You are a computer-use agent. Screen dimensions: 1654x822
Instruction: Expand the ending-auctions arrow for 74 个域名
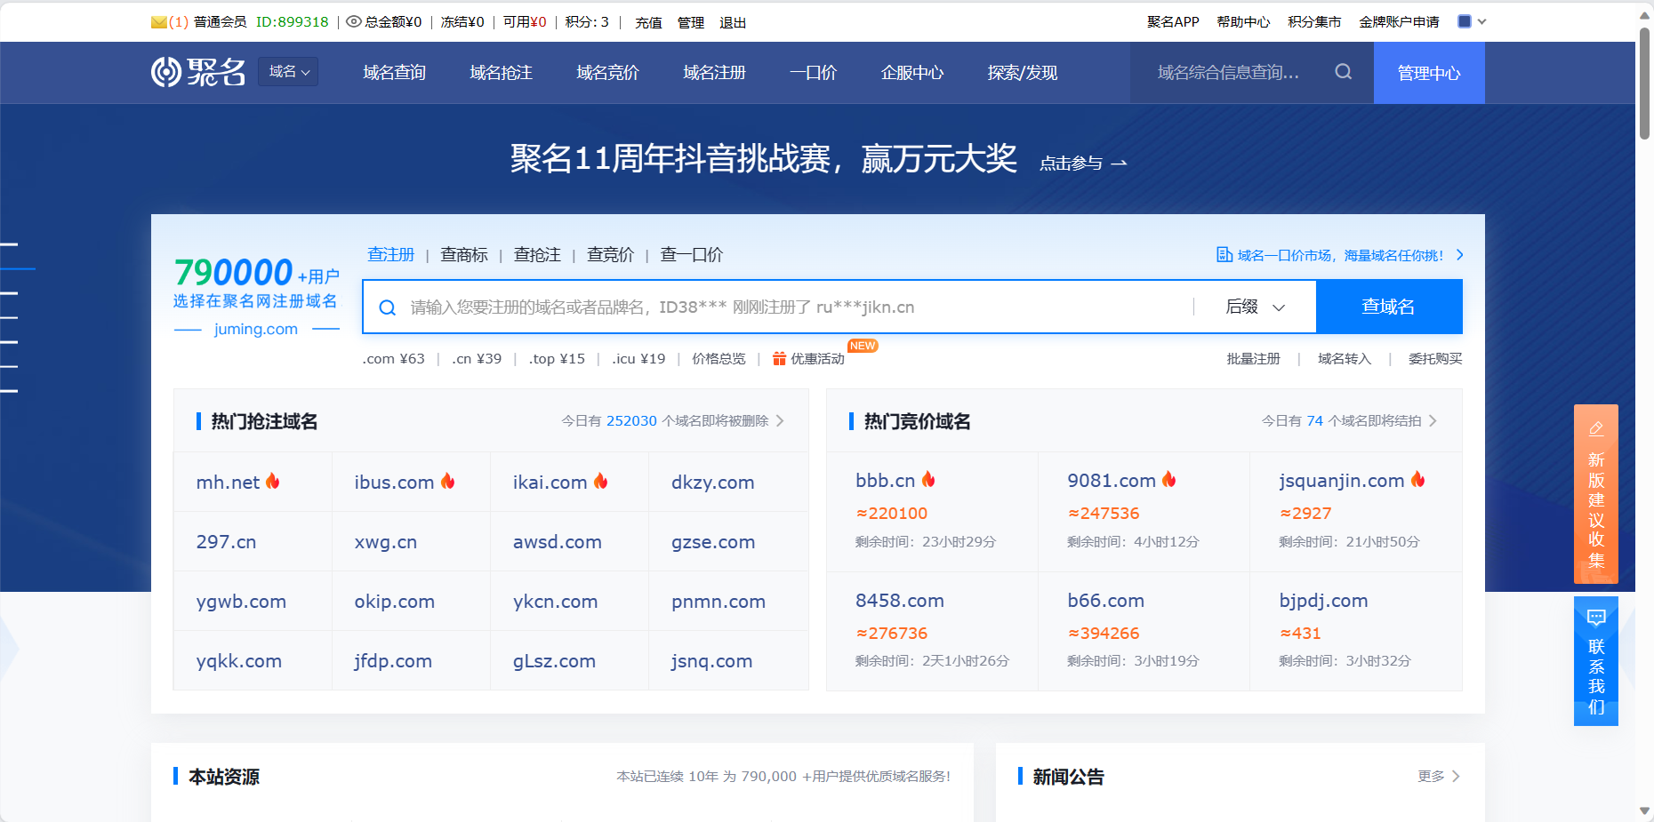(1433, 420)
